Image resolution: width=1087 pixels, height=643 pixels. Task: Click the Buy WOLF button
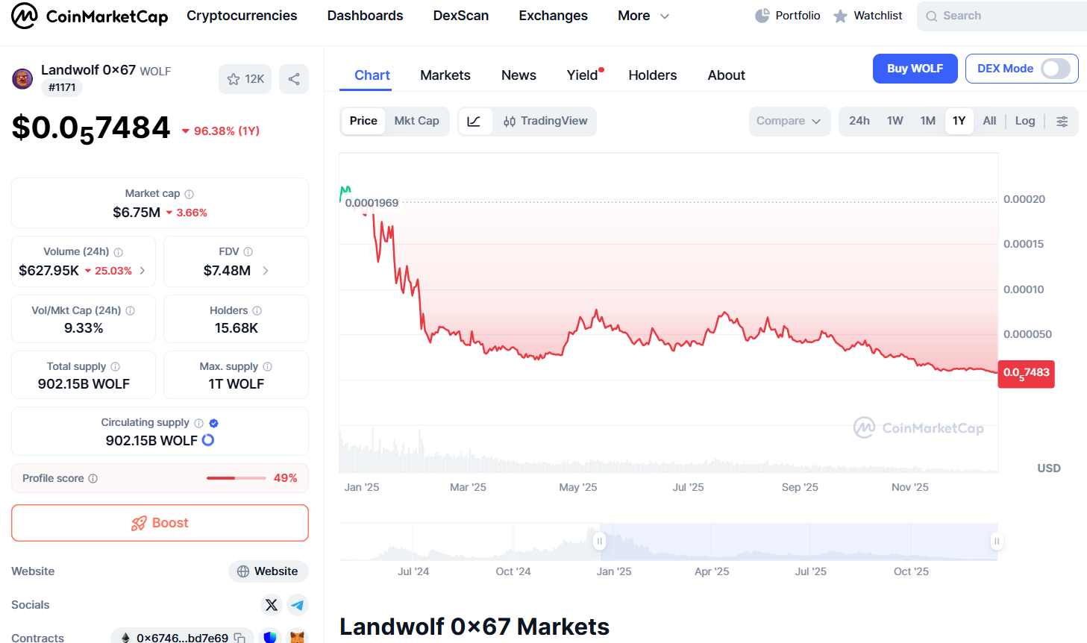pyautogui.click(x=915, y=69)
